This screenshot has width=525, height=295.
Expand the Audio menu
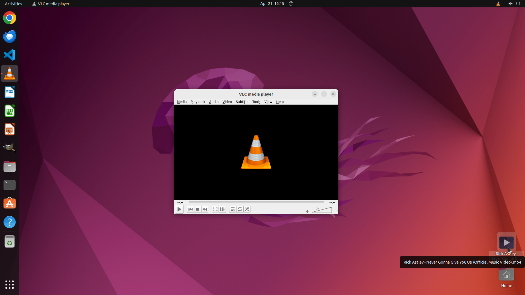(214, 102)
